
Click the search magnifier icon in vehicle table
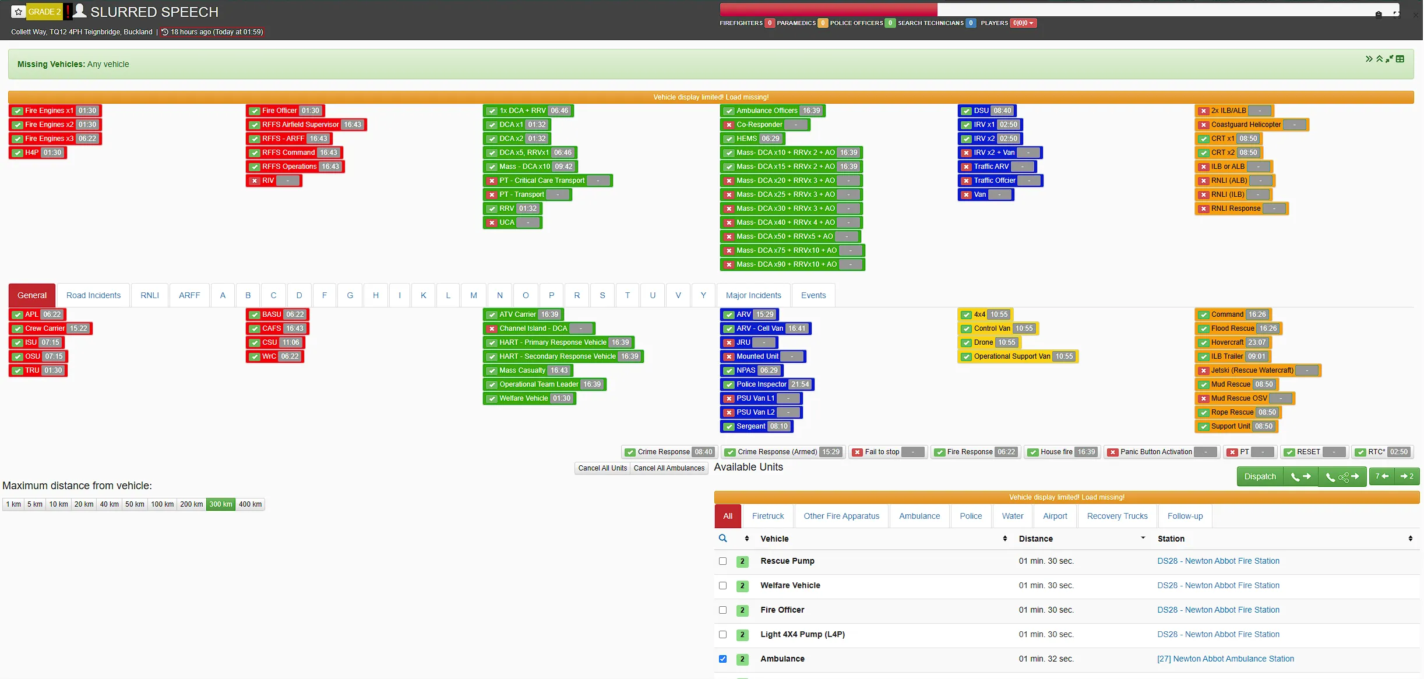(723, 539)
